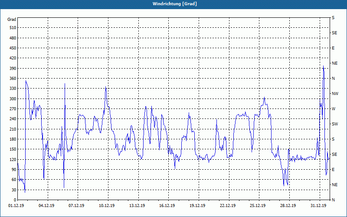Choose the 300 degree axis label

click(13, 99)
